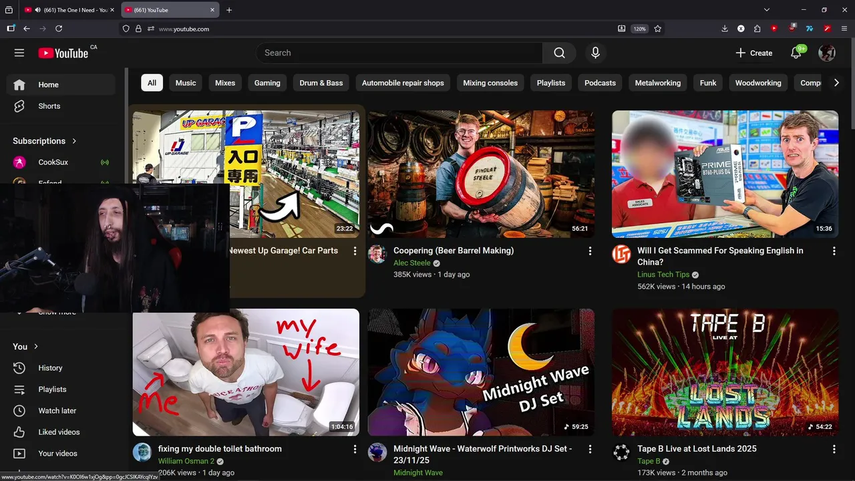Mute the 'The One I Need' tab
Image resolution: width=855 pixels, height=481 pixels.
tap(37, 10)
